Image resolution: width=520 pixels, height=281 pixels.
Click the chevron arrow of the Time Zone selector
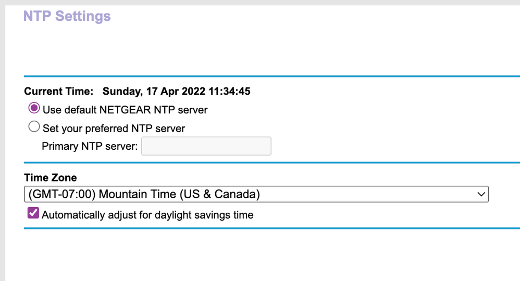click(x=481, y=194)
